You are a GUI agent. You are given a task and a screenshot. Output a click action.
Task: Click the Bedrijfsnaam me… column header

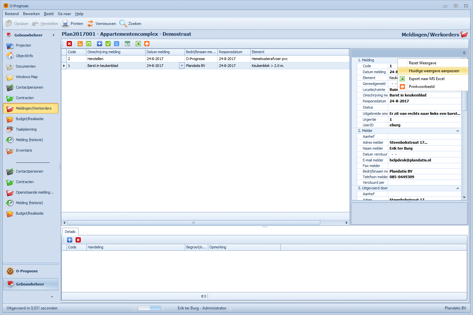(x=201, y=52)
